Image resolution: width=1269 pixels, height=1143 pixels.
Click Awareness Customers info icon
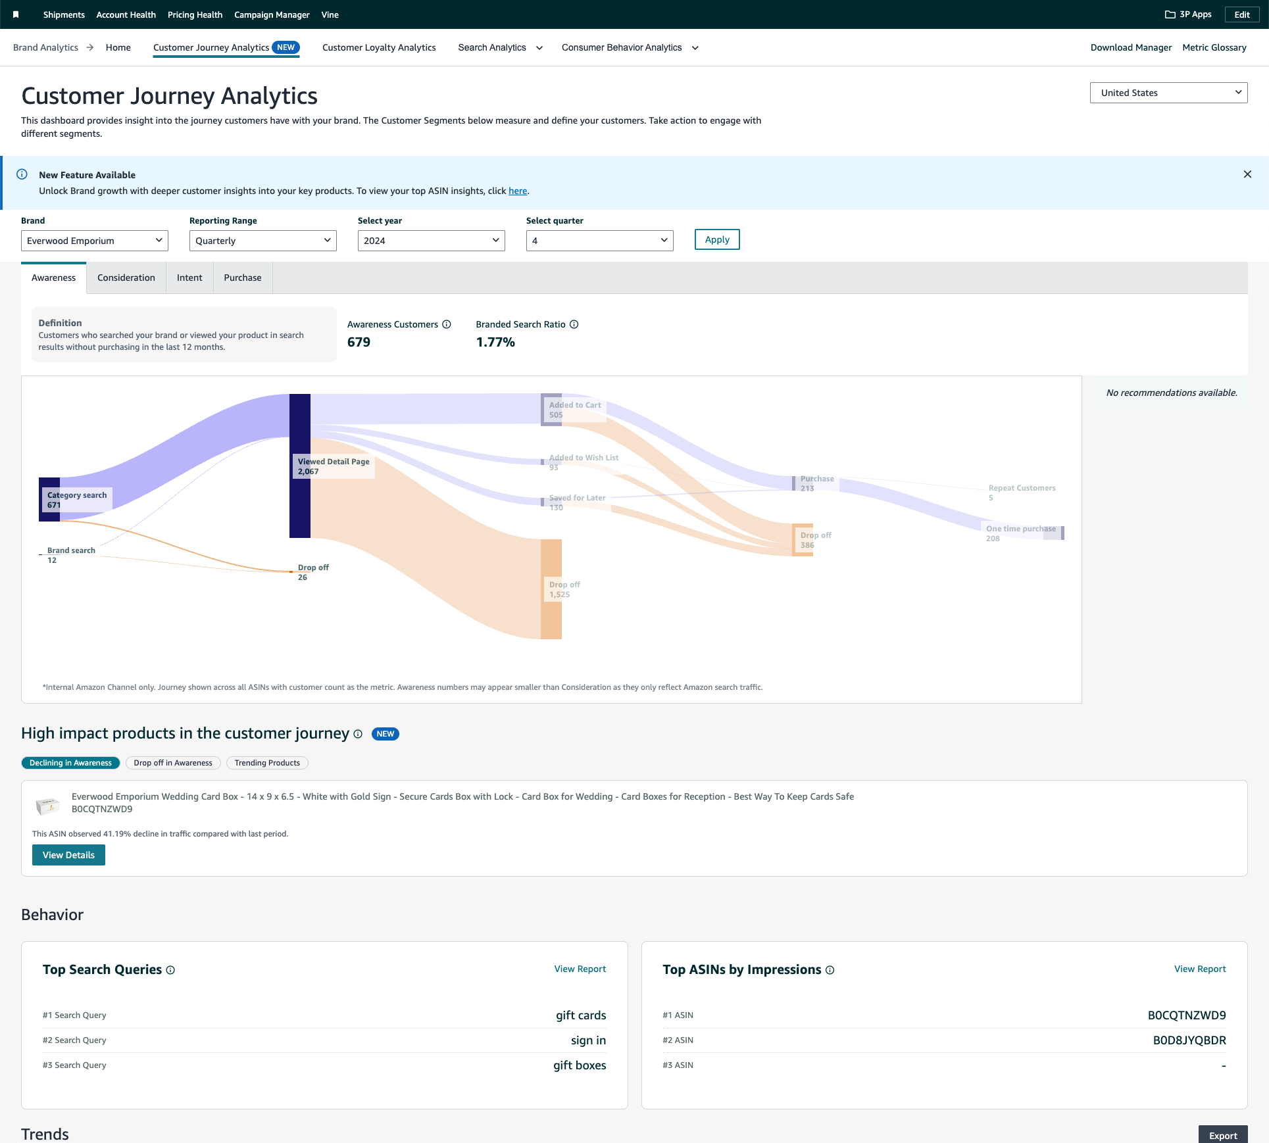pos(447,324)
